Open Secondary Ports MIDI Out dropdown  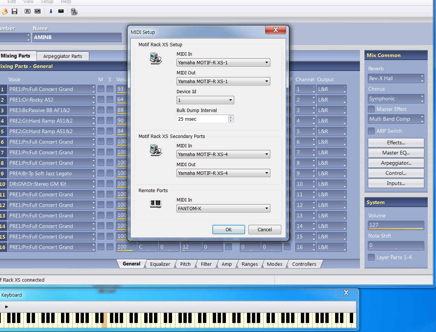click(x=223, y=173)
